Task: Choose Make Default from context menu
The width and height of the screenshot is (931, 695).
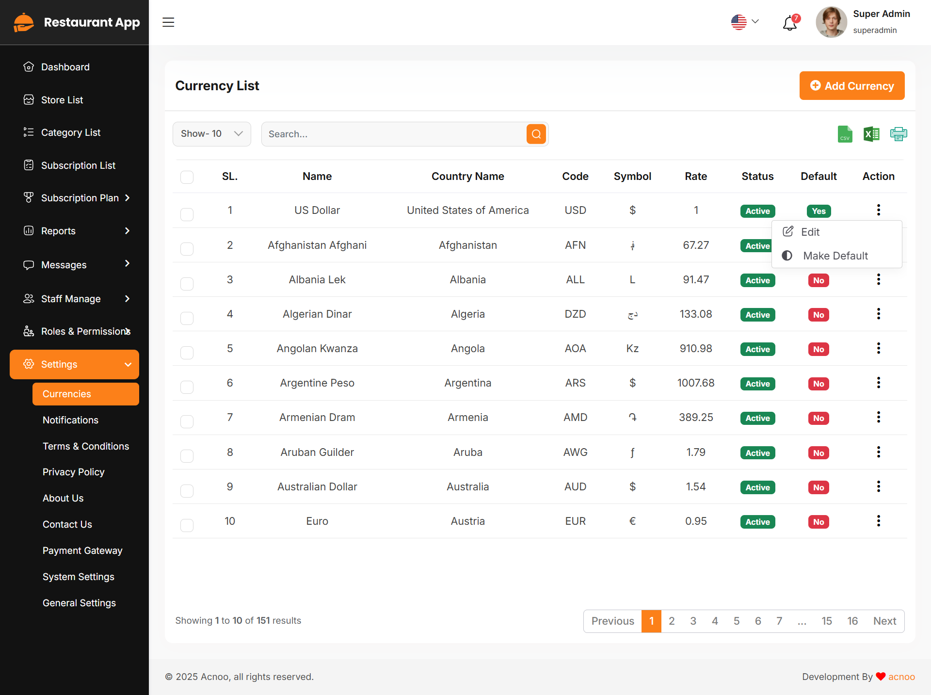Action: tap(835, 256)
